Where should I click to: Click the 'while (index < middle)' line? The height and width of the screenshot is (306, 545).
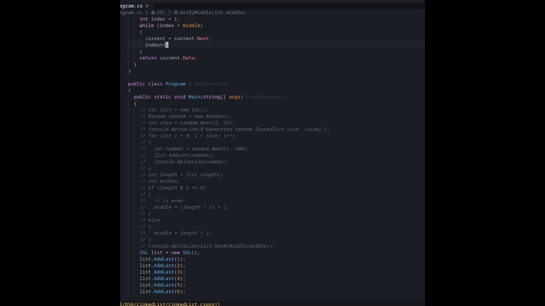(x=171, y=25)
